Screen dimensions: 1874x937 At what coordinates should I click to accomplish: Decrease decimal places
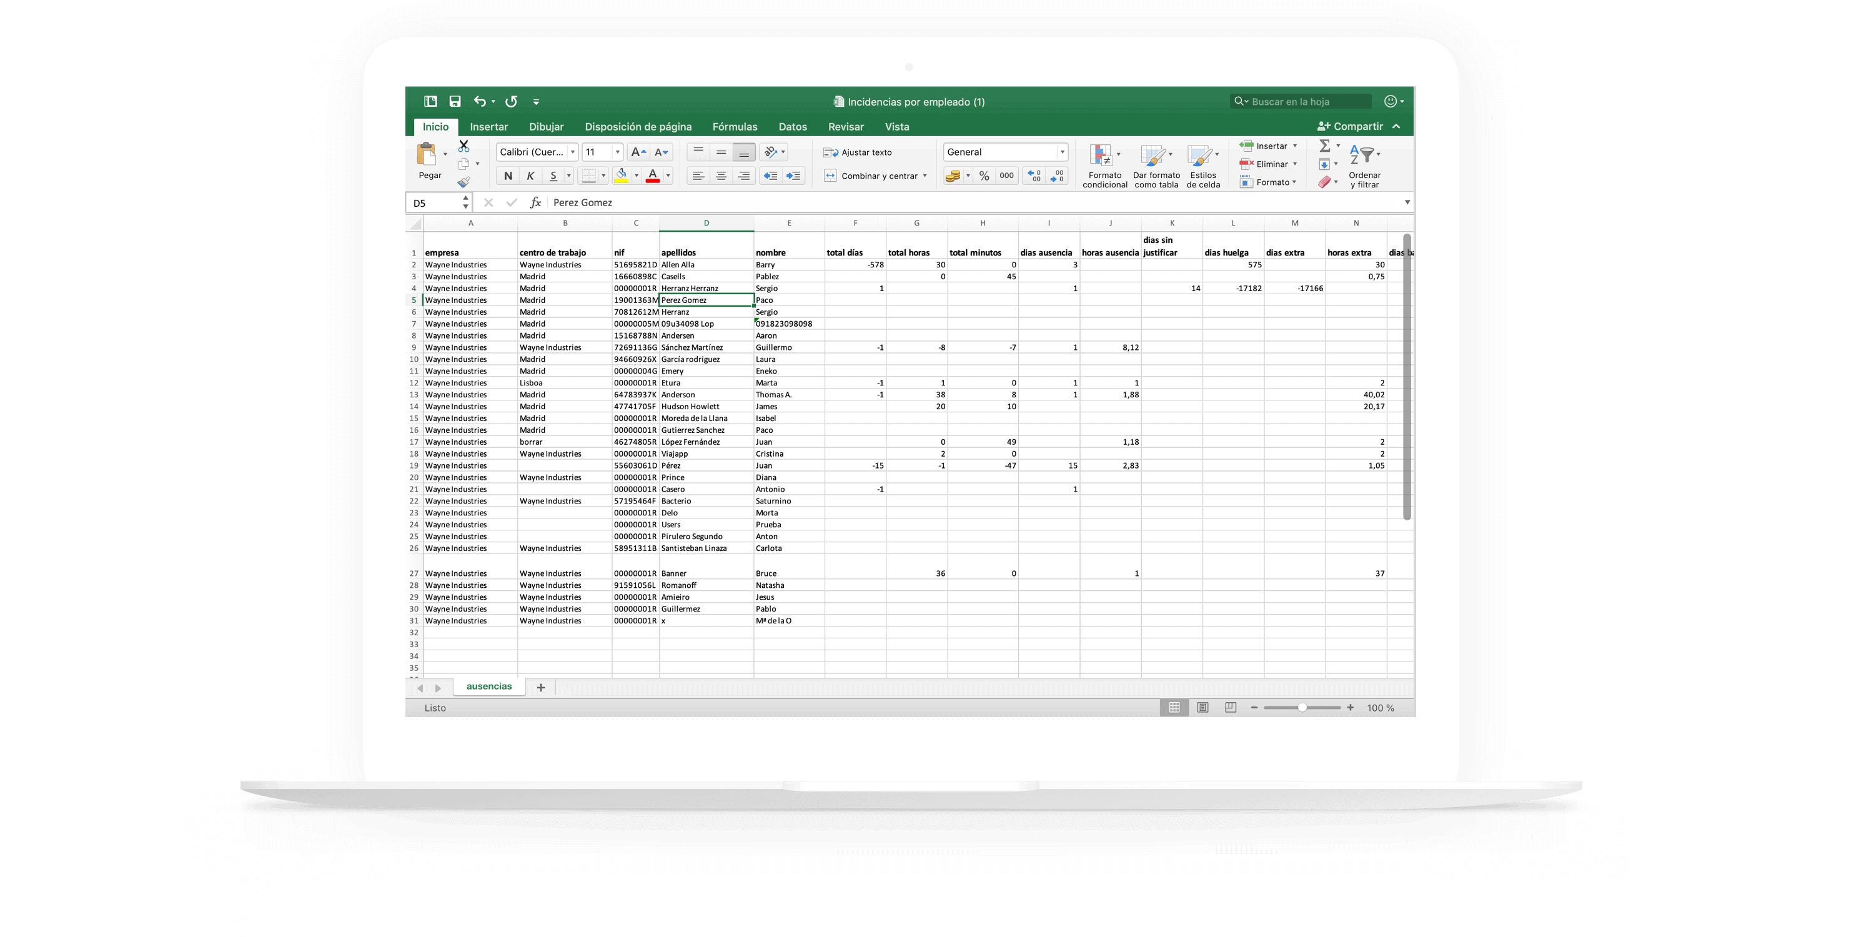point(1057,176)
